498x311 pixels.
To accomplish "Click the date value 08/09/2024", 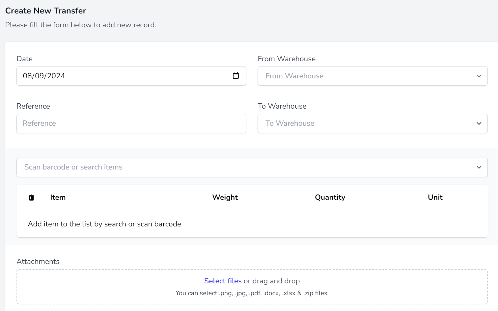I will (44, 76).
